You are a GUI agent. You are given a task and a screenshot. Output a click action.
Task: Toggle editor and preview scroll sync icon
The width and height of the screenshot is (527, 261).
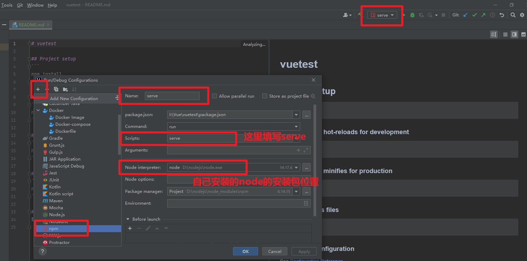click(x=494, y=34)
